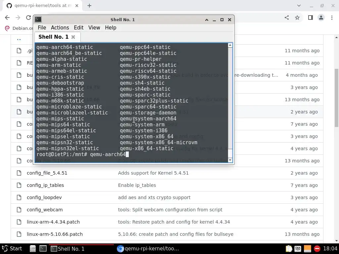Viewport: 339px width, 254px height.
Task: Open file manager icon in taskbar
Action: [x=33, y=249]
